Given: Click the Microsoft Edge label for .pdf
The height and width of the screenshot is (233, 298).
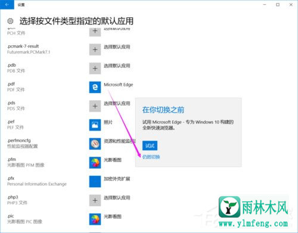Looking at the screenshot, I should [119, 85].
